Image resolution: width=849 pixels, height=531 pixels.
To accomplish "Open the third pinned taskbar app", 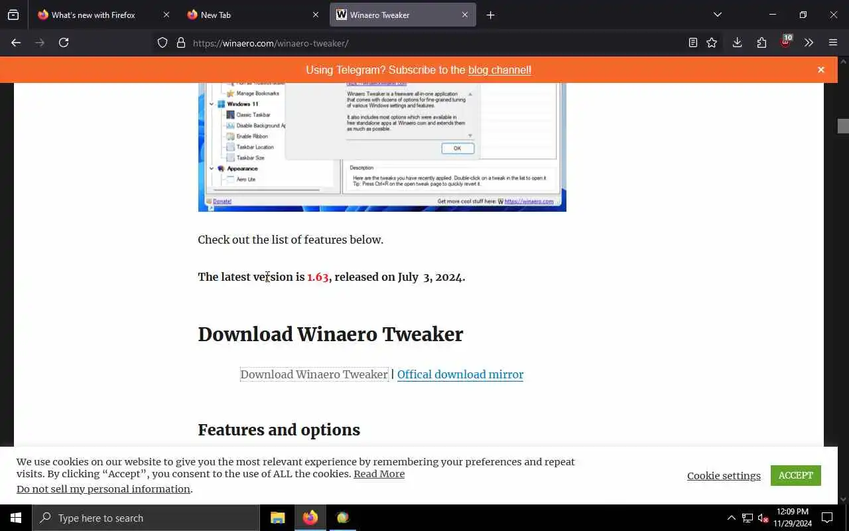I will 343,518.
